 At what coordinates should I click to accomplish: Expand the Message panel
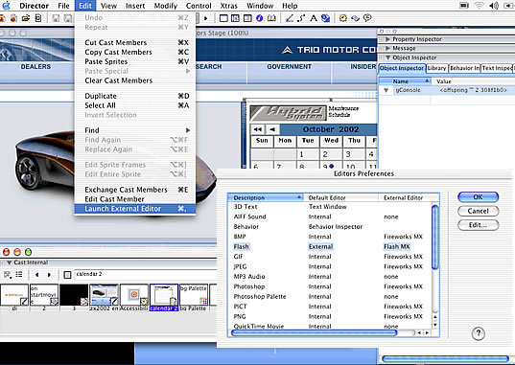pyautogui.click(x=387, y=48)
